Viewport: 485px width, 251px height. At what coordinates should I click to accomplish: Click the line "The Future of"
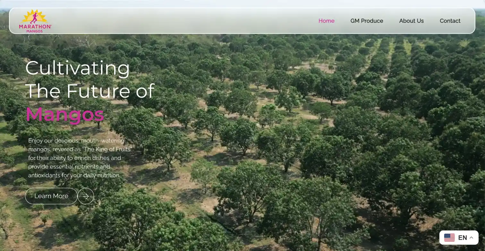(90, 91)
